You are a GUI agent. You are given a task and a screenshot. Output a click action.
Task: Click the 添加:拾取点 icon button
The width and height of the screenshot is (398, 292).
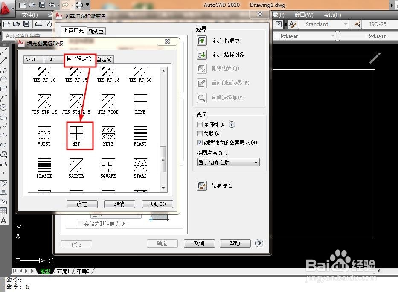(202, 41)
